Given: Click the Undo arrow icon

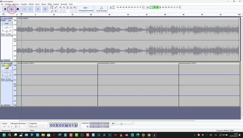Looking at the screenshot, I should (x=71, y=11).
